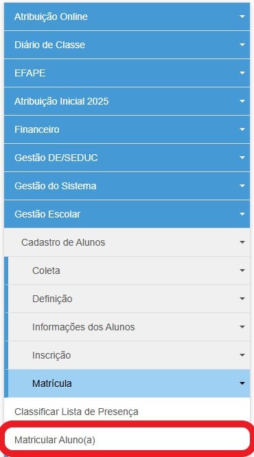254x457 pixels.
Task: Collapse the Cadastro de Alunos submenu
Action: click(127, 242)
